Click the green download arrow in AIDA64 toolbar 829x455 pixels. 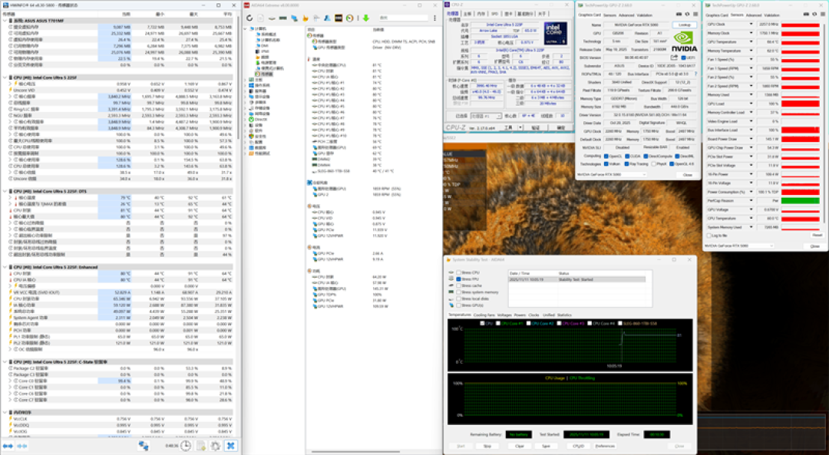coord(366,18)
